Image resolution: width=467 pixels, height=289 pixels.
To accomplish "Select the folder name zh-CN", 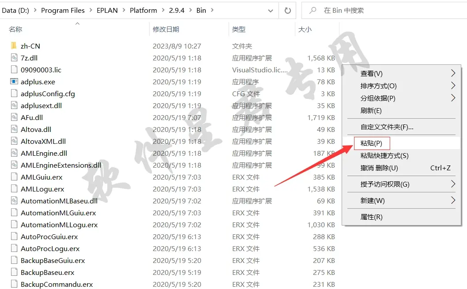I will (30, 46).
